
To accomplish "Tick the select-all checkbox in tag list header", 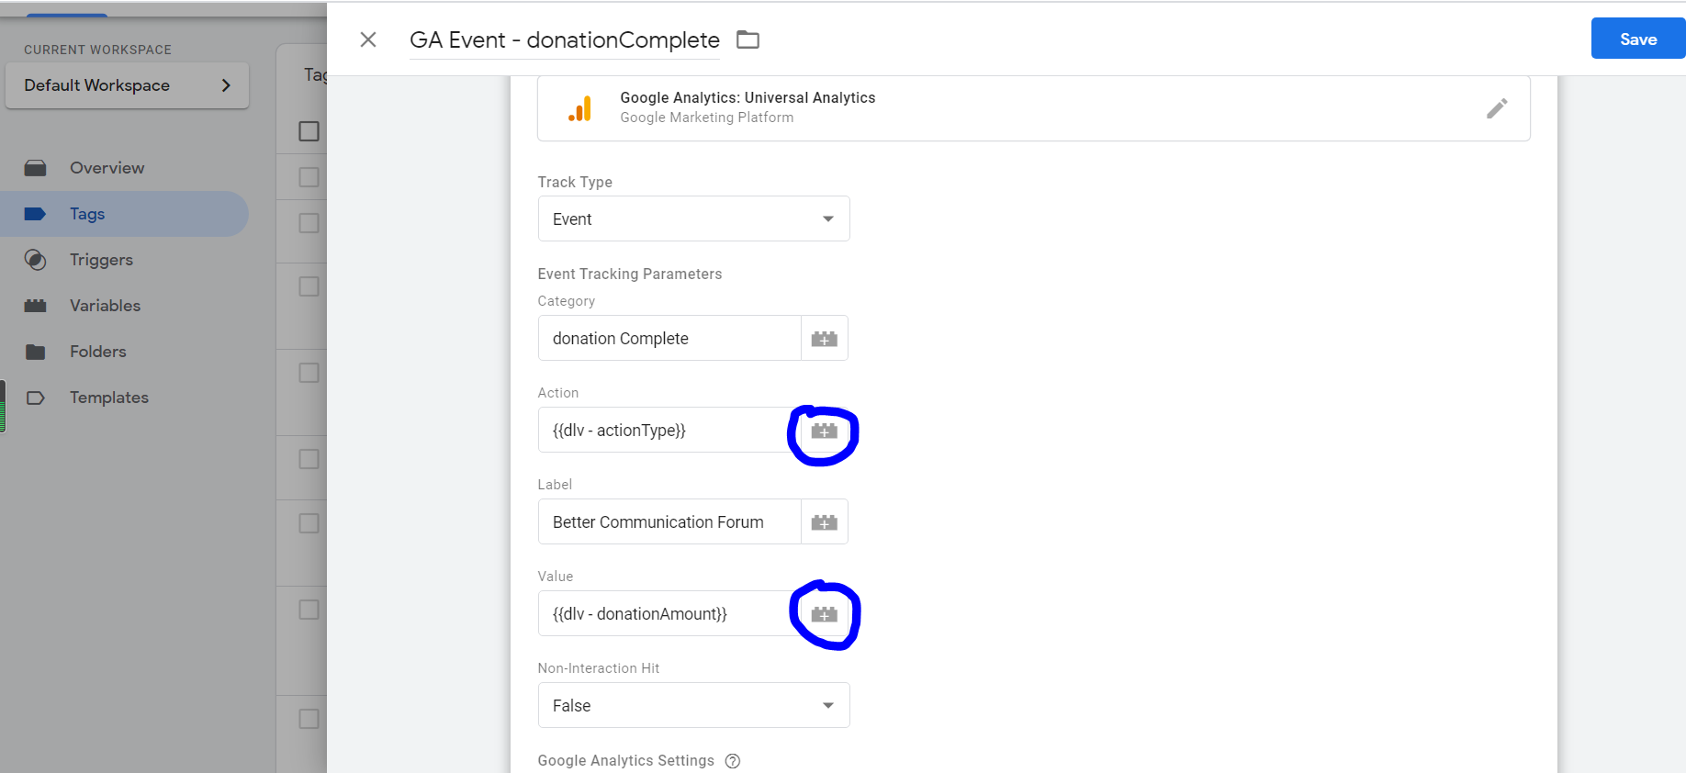I will (309, 131).
